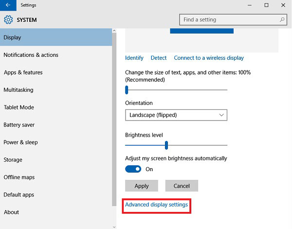Open Battery saver settings

tap(19, 125)
